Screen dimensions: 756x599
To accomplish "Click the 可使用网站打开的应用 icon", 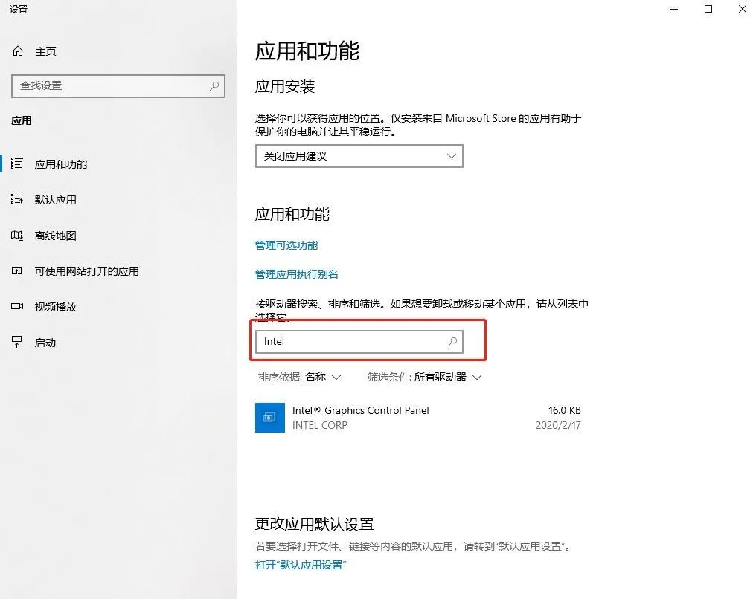I will 17,271.
